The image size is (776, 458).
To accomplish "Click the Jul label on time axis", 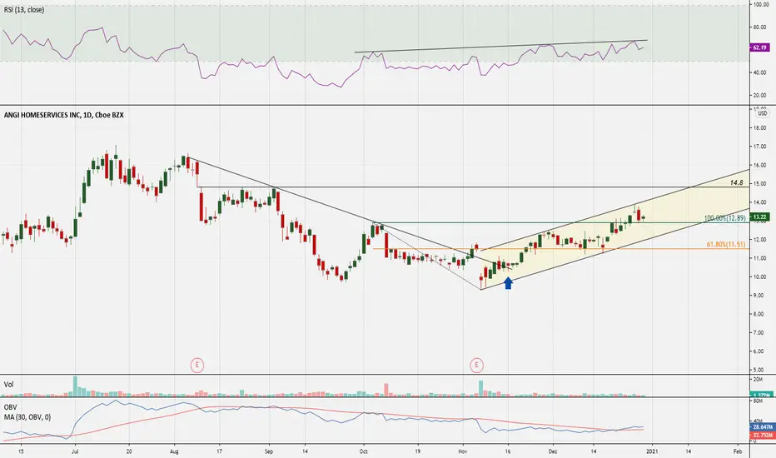I will [x=75, y=451].
